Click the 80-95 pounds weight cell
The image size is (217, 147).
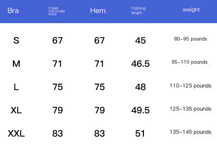tap(191, 39)
